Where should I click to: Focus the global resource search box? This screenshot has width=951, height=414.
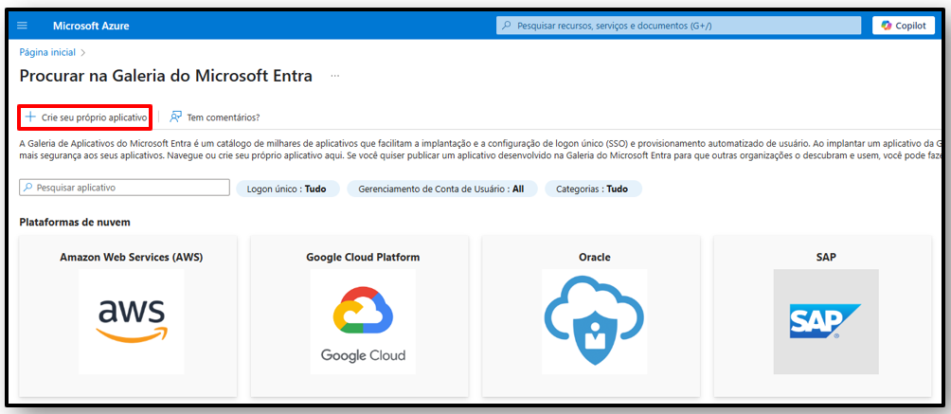click(x=679, y=26)
